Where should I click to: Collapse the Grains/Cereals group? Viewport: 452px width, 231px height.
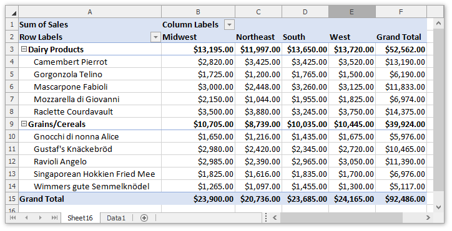pyautogui.click(x=24, y=124)
